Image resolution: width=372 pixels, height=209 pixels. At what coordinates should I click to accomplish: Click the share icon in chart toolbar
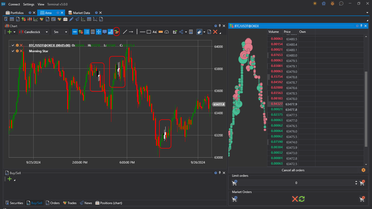[181, 32]
